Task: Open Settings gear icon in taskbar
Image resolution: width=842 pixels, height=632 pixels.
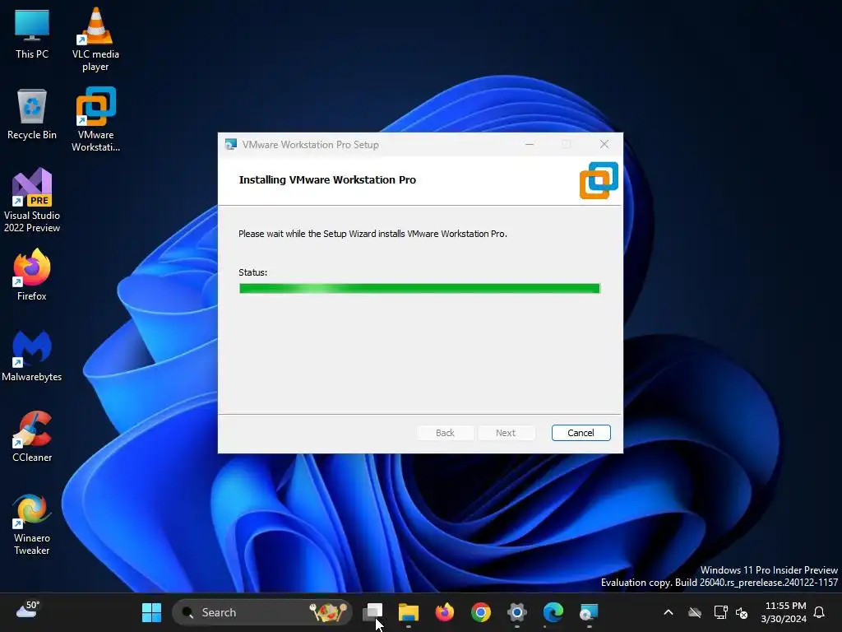Action: 516,612
